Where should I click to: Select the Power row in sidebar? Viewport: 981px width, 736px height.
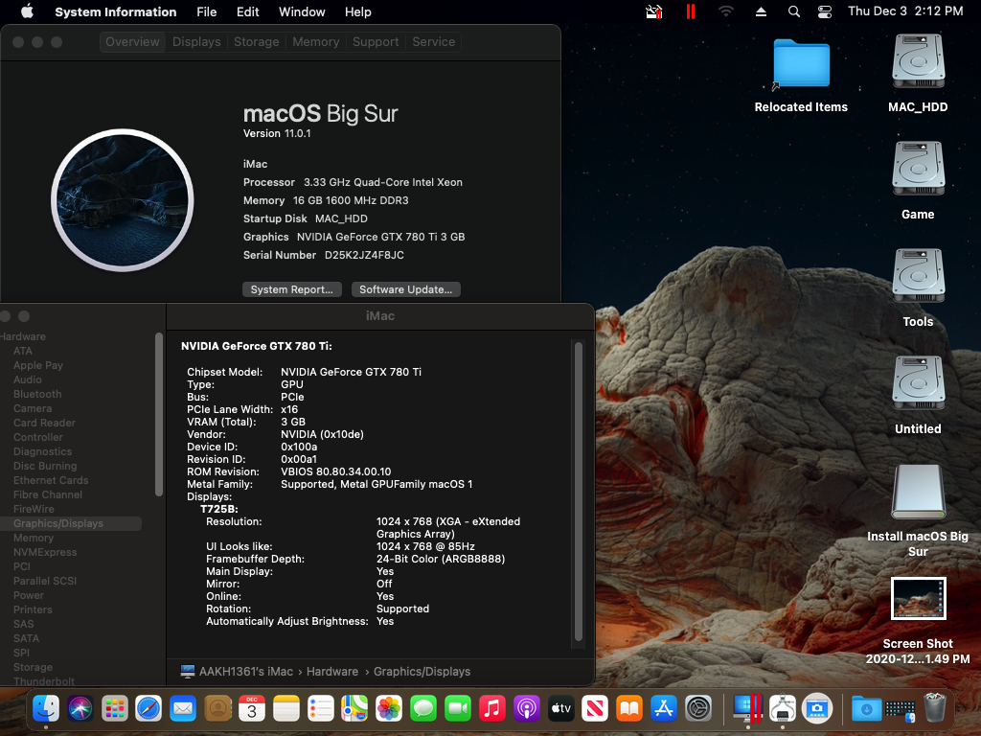tap(29, 596)
